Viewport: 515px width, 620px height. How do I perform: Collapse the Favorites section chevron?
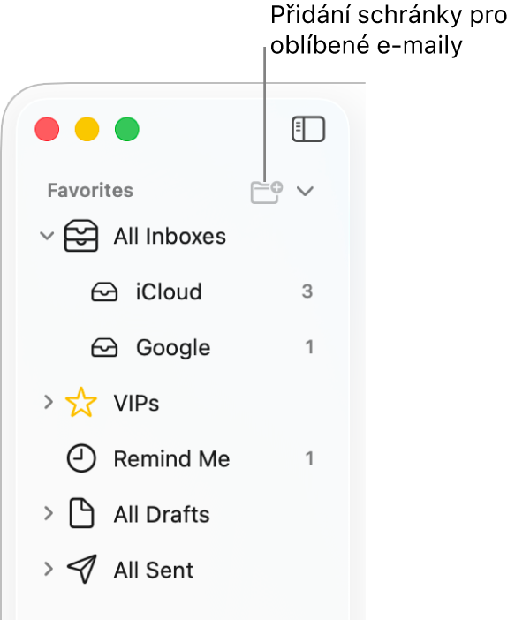pyautogui.click(x=305, y=192)
